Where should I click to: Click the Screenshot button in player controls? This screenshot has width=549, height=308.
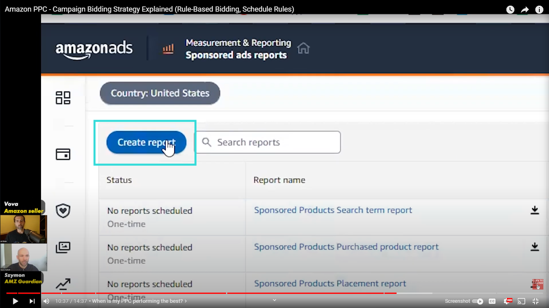pos(457,301)
